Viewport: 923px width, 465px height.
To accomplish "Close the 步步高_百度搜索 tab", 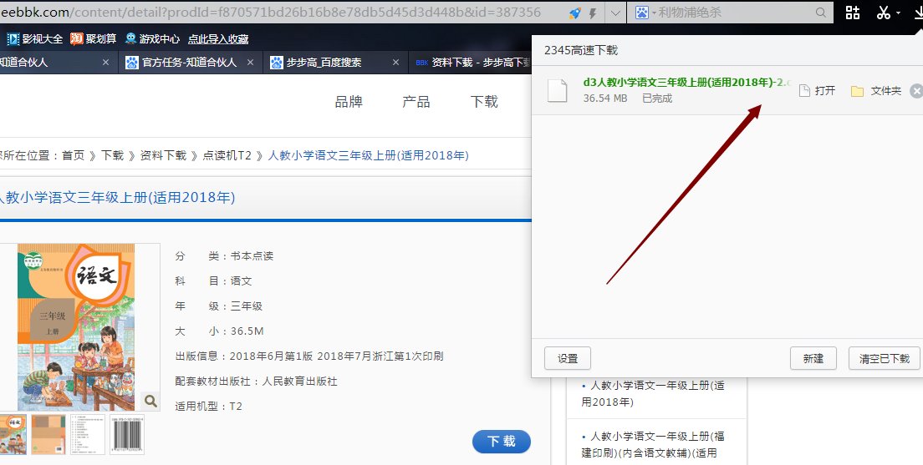I will pos(395,63).
